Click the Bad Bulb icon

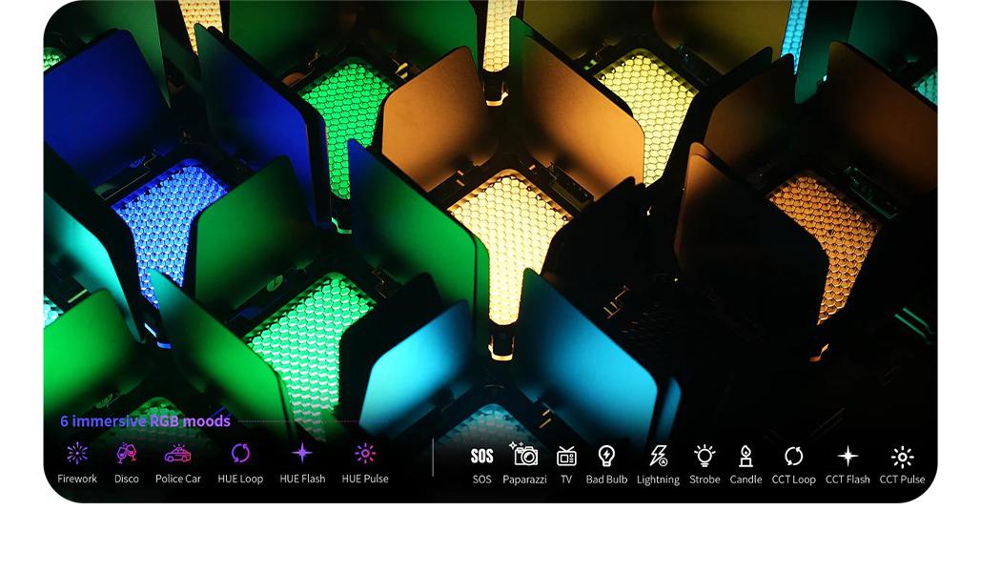point(606,456)
